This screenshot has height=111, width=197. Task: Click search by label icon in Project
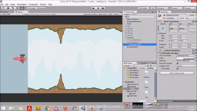[151, 65]
